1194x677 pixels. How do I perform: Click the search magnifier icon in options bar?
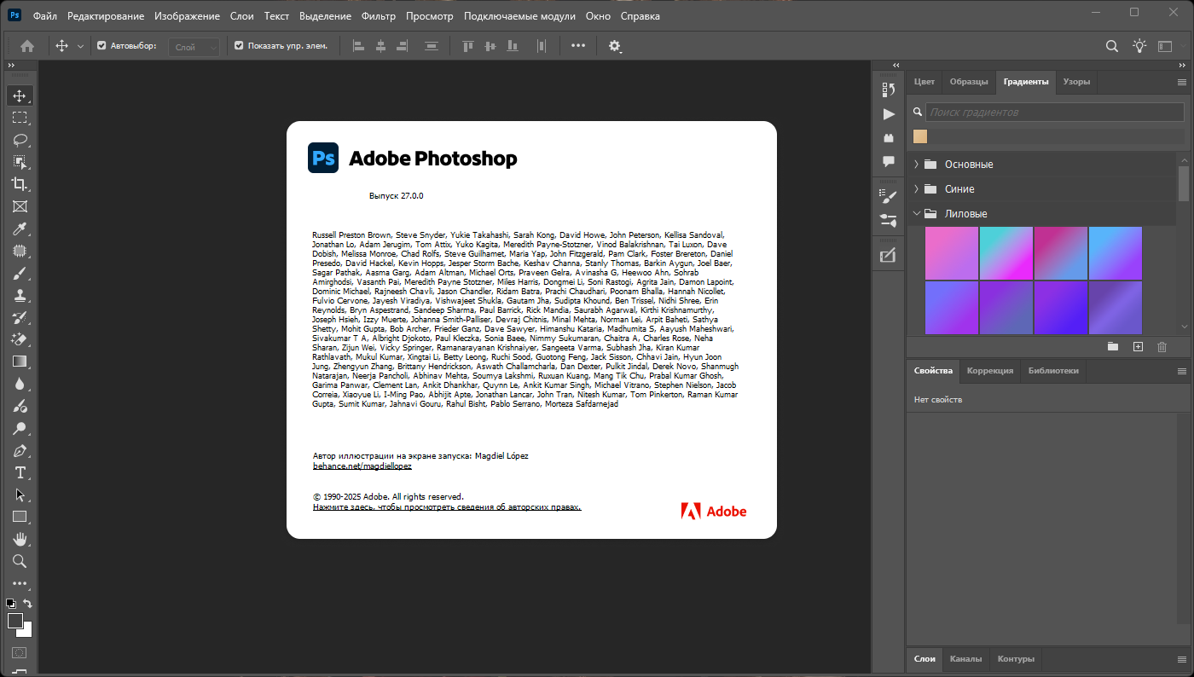(1111, 46)
